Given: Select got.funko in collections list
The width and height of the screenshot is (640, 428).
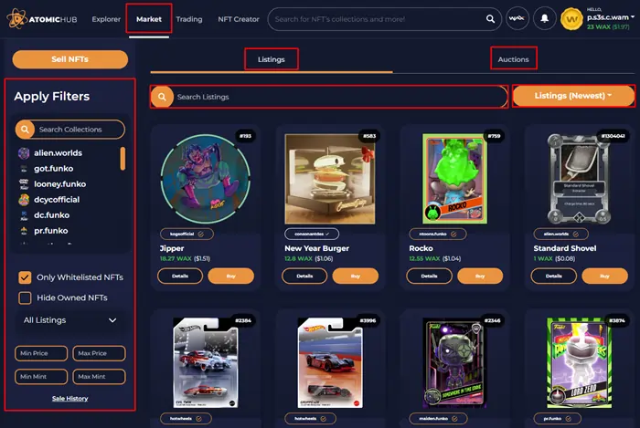Looking at the screenshot, I should point(53,169).
